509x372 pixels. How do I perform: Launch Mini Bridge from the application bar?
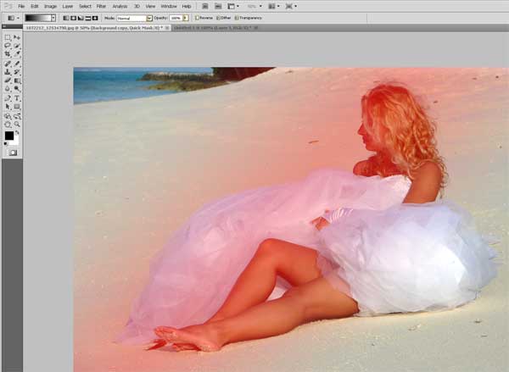[x=219, y=6]
